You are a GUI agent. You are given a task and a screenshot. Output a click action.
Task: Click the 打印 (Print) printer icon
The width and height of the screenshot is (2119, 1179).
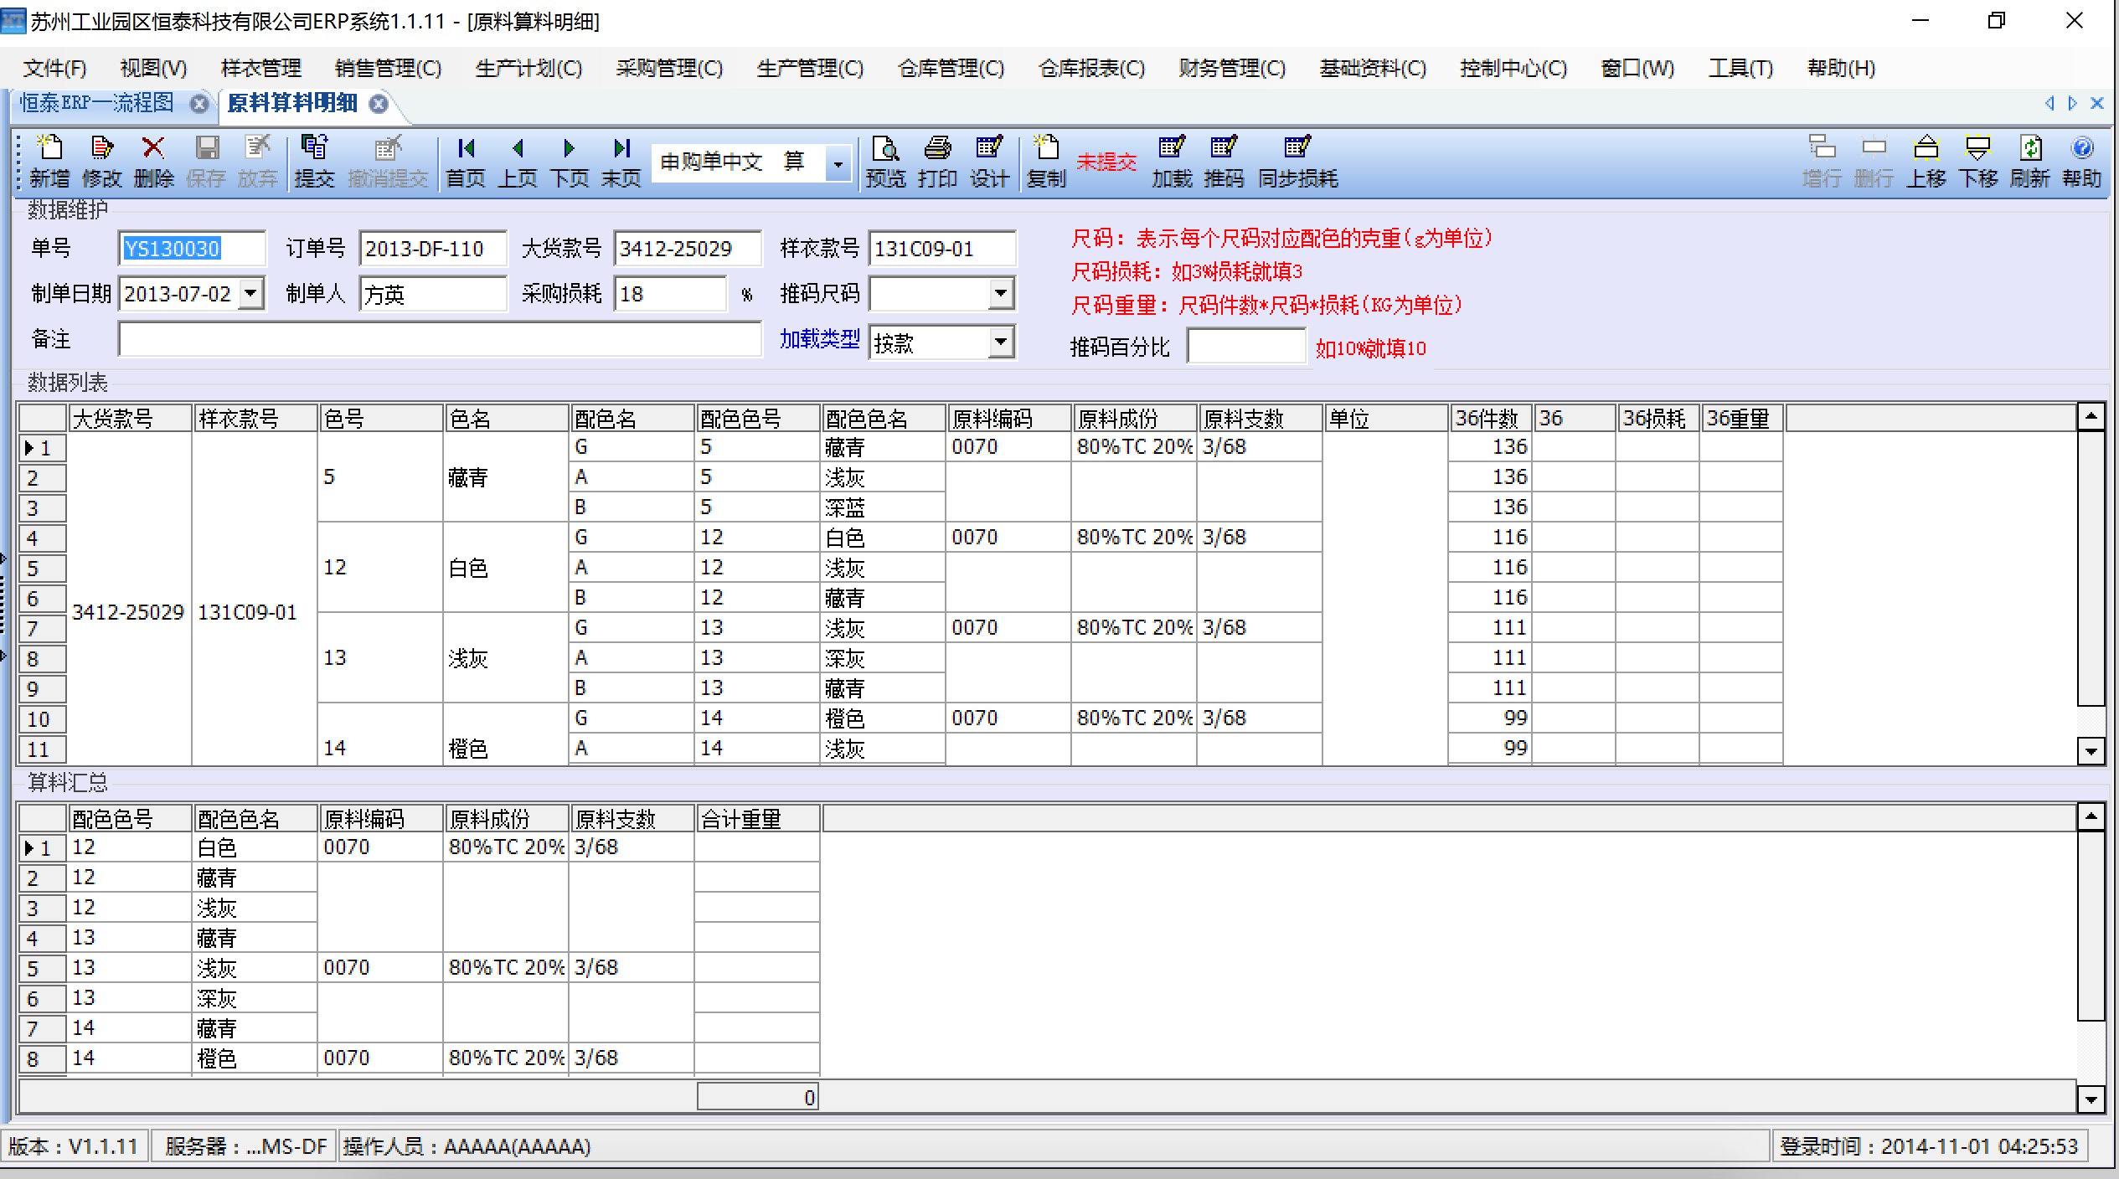[937, 161]
